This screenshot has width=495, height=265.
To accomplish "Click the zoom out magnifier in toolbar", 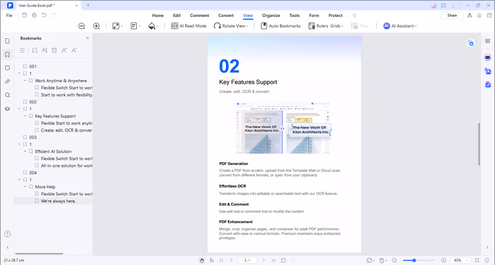I will pyautogui.click(x=82, y=26).
